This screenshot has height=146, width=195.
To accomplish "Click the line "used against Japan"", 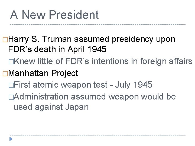I will (51, 107).
